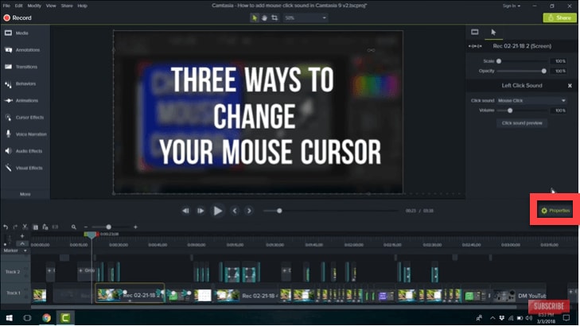Viewport: 580px width, 326px height.
Task: Switch to visual properties tab
Action: (x=475, y=32)
